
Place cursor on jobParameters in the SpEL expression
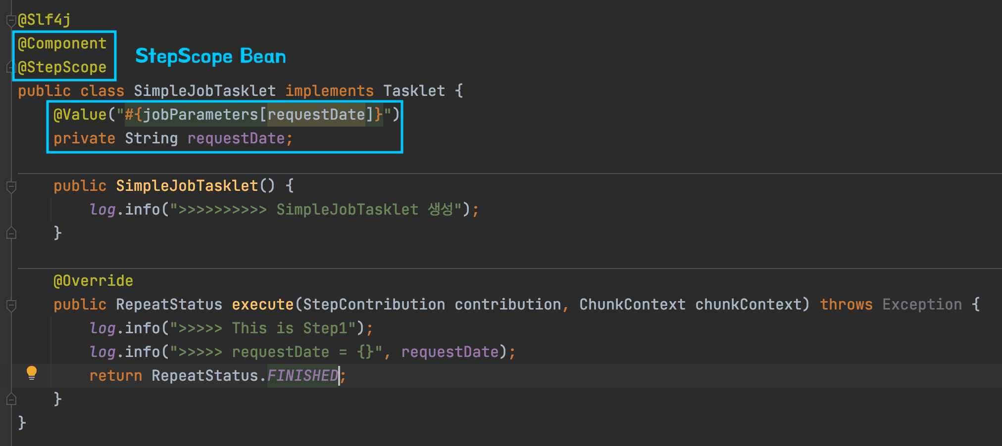point(200,115)
